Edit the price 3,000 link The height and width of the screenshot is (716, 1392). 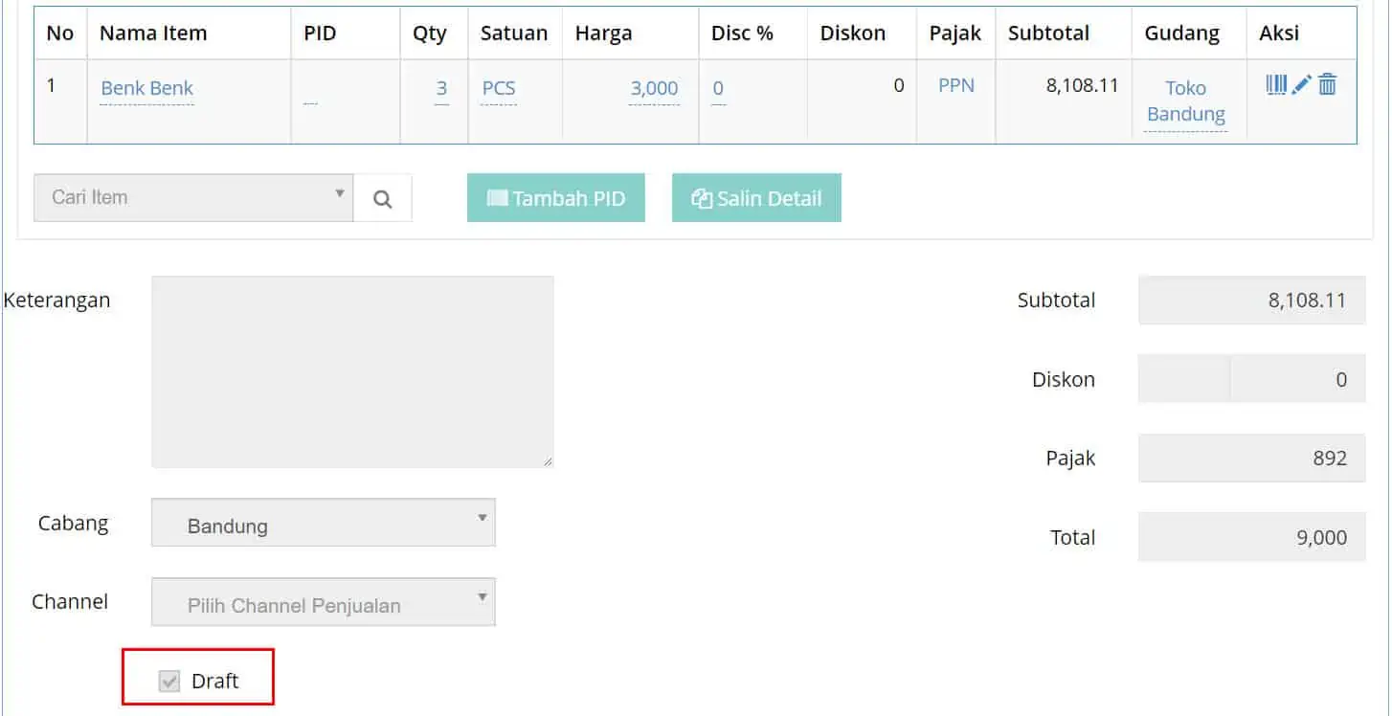654,88
